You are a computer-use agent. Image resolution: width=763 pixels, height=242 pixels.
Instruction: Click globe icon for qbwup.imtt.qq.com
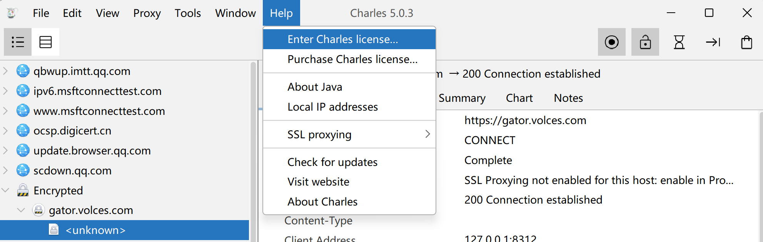[23, 71]
